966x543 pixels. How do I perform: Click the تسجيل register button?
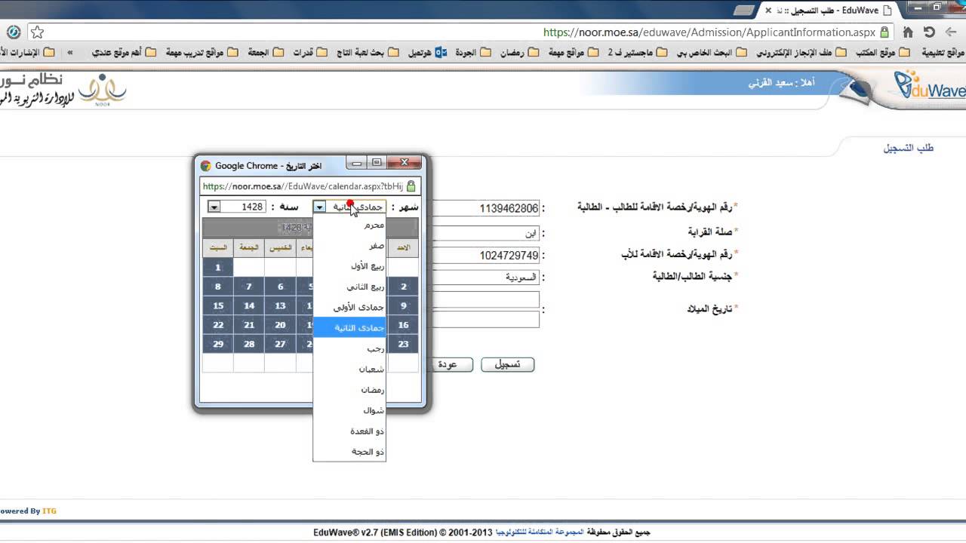click(x=508, y=364)
